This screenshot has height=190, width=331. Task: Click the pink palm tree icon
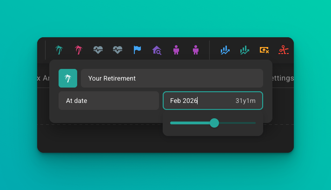79,50
